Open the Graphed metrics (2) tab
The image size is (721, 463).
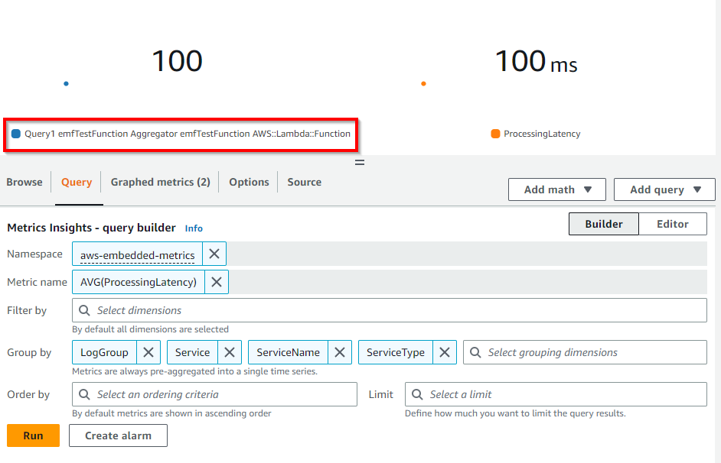click(x=161, y=182)
